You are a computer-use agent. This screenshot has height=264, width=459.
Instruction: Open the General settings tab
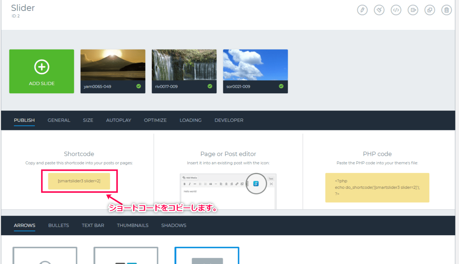click(59, 120)
